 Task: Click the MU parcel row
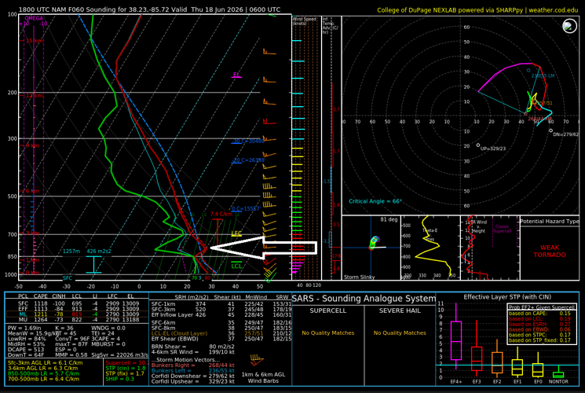(78, 320)
